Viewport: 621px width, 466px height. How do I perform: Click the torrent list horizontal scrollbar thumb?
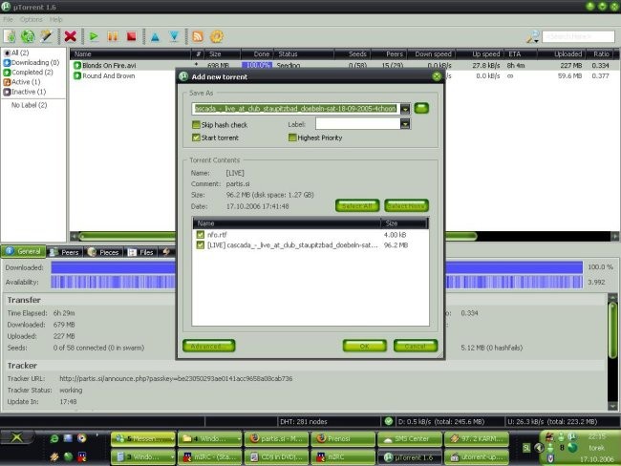[x=277, y=237]
